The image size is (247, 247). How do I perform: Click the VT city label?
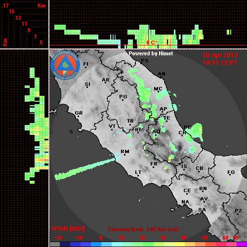point(112,126)
